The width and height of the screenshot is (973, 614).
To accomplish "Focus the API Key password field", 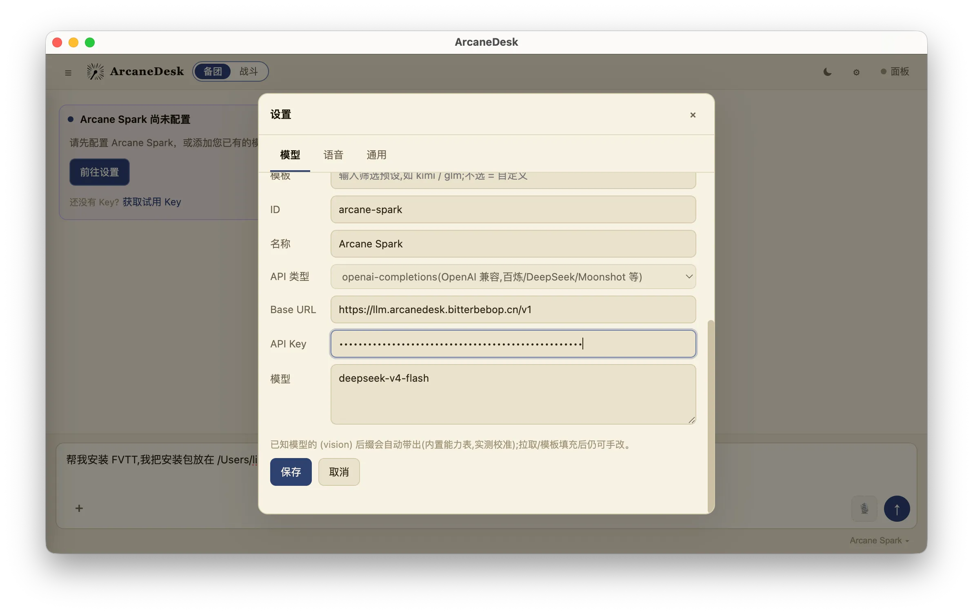I will coord(513,344).
